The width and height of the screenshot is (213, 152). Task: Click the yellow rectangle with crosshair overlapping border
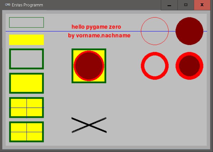27,108
